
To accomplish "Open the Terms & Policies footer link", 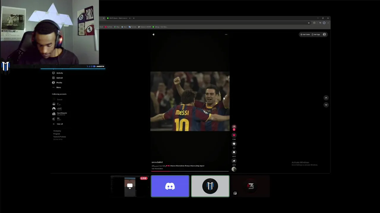I will (x=59, y=137).
